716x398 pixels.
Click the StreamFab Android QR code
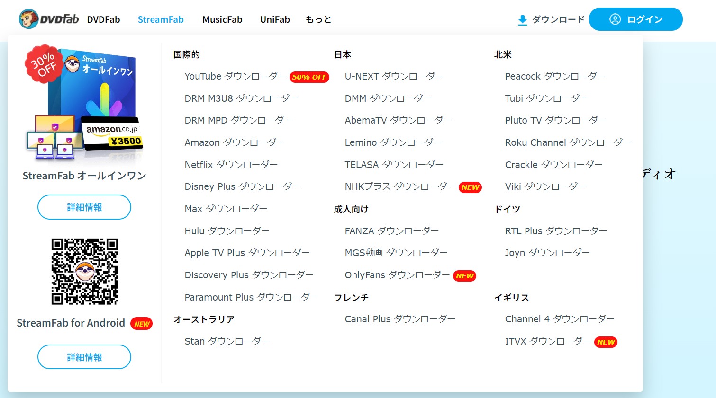(x=84, y=271)
